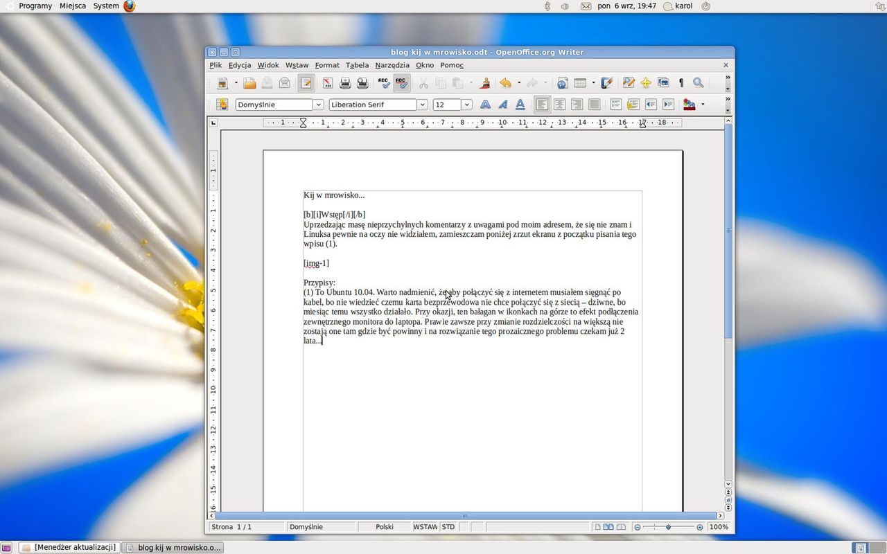Toggle Bold formatting icon
Image resolution: width=887 pixels, height=554 pixels.
point(485,105)
